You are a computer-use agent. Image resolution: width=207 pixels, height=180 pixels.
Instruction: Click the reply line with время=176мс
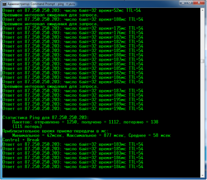pyautogui.click(x=73, y=33)
